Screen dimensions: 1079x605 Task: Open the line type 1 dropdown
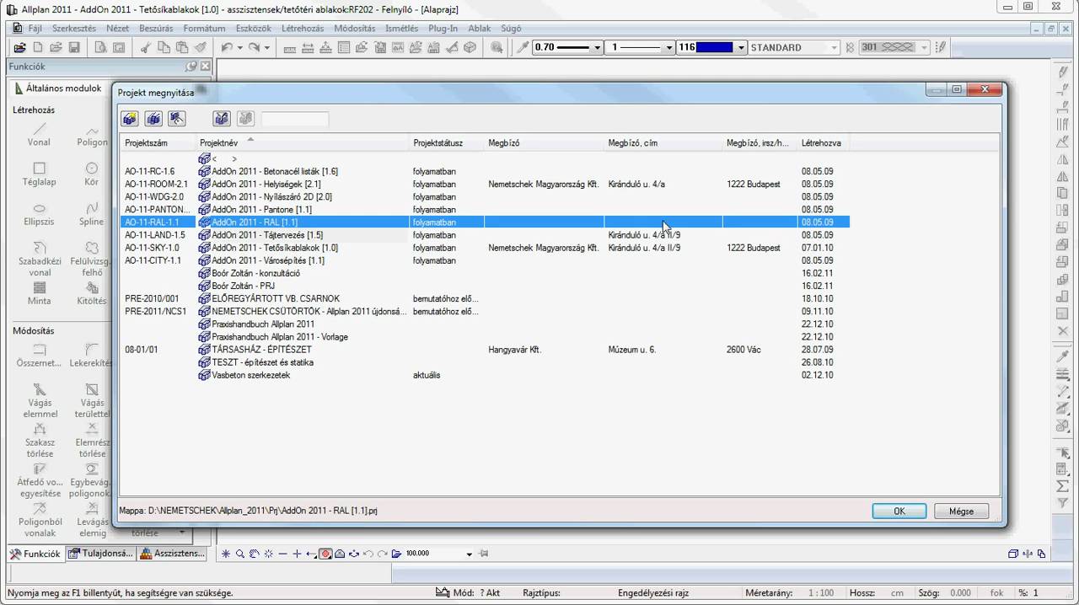pyautogui.click(x=669, y=48)
